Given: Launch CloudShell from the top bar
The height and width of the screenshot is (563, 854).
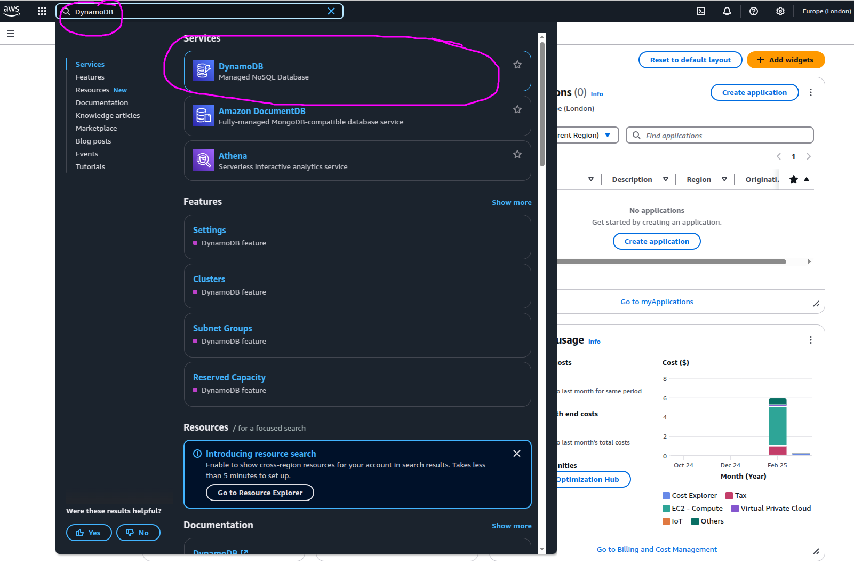Looking at the screenshot, I should coord(701,11).
